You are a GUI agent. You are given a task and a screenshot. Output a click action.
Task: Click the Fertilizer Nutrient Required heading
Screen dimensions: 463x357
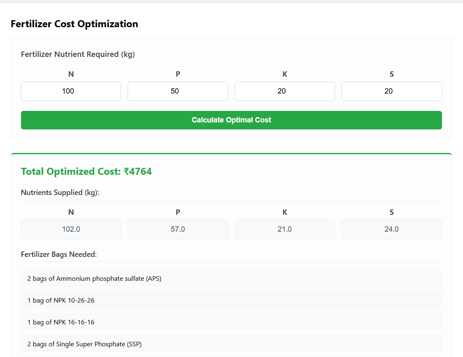click(x=78, y=54)
